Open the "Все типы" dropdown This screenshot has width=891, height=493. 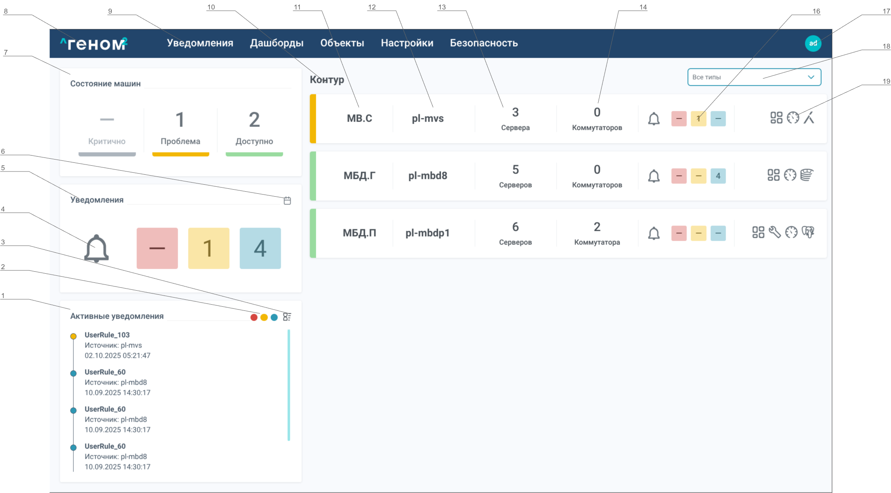(x=754, y=77)
